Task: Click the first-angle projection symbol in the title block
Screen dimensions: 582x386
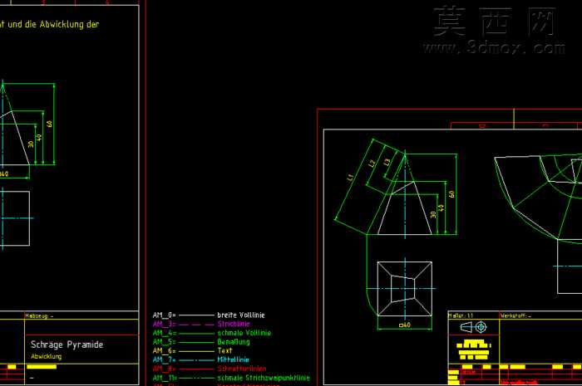Action: point(473,327)
